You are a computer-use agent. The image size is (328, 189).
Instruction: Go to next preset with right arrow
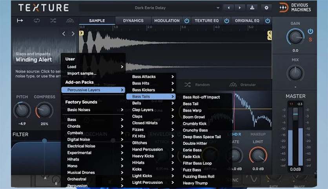pyautogui.click(x=240, y=8)
